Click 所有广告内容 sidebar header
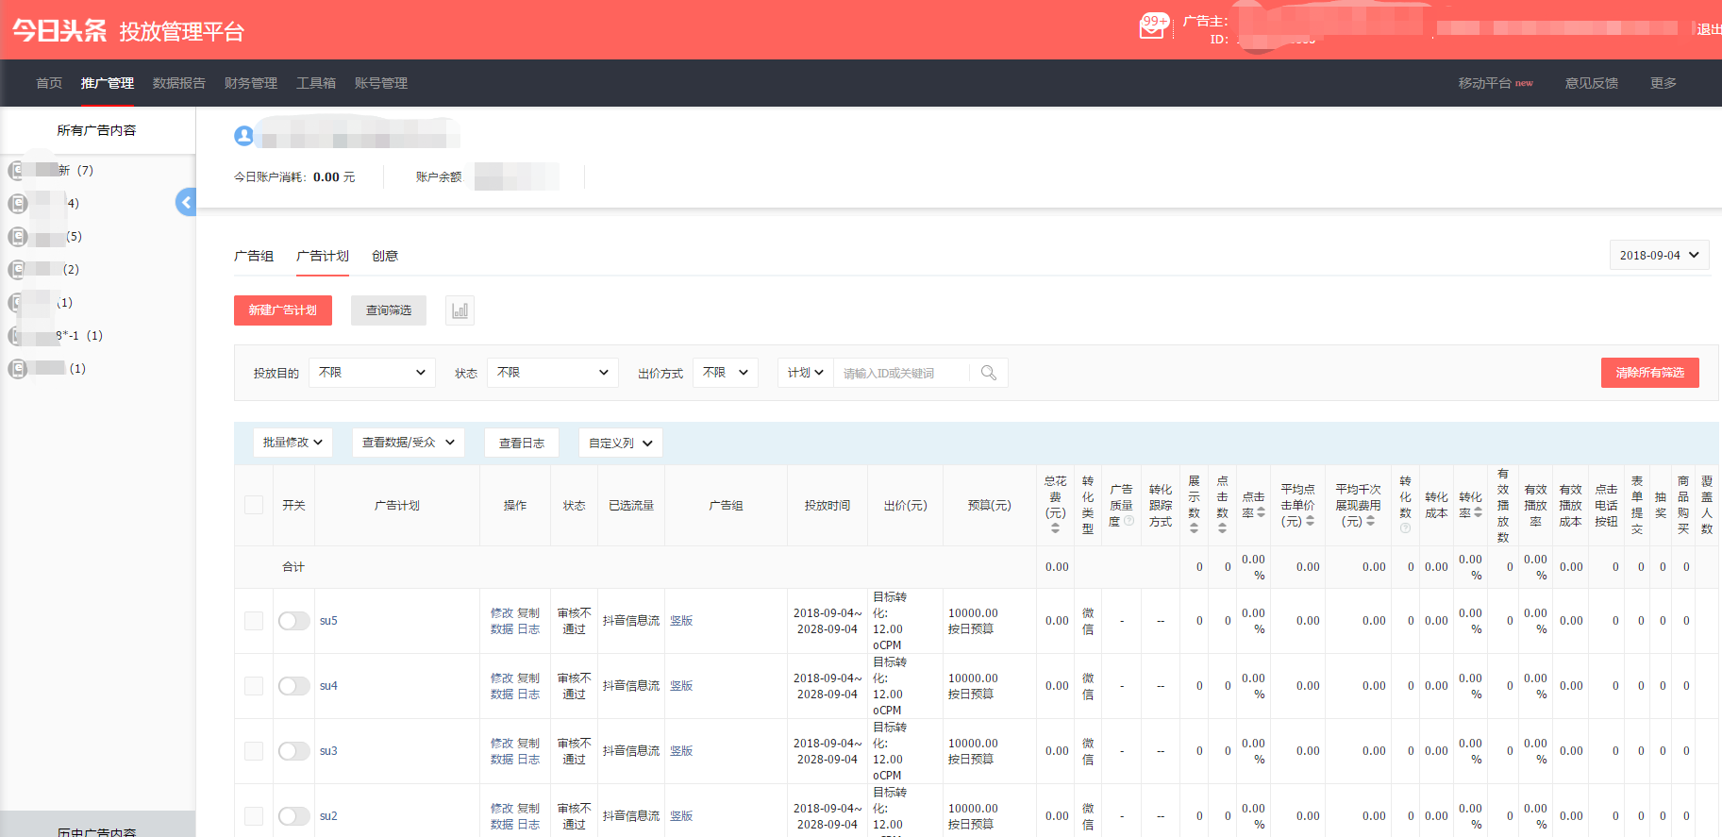The height and width of the screenshot is (837, 1722). click(96, 130)
